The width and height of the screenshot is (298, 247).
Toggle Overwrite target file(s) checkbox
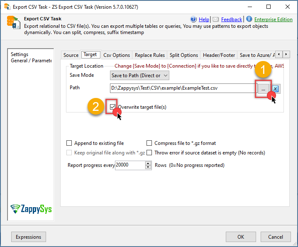[112, 107]
